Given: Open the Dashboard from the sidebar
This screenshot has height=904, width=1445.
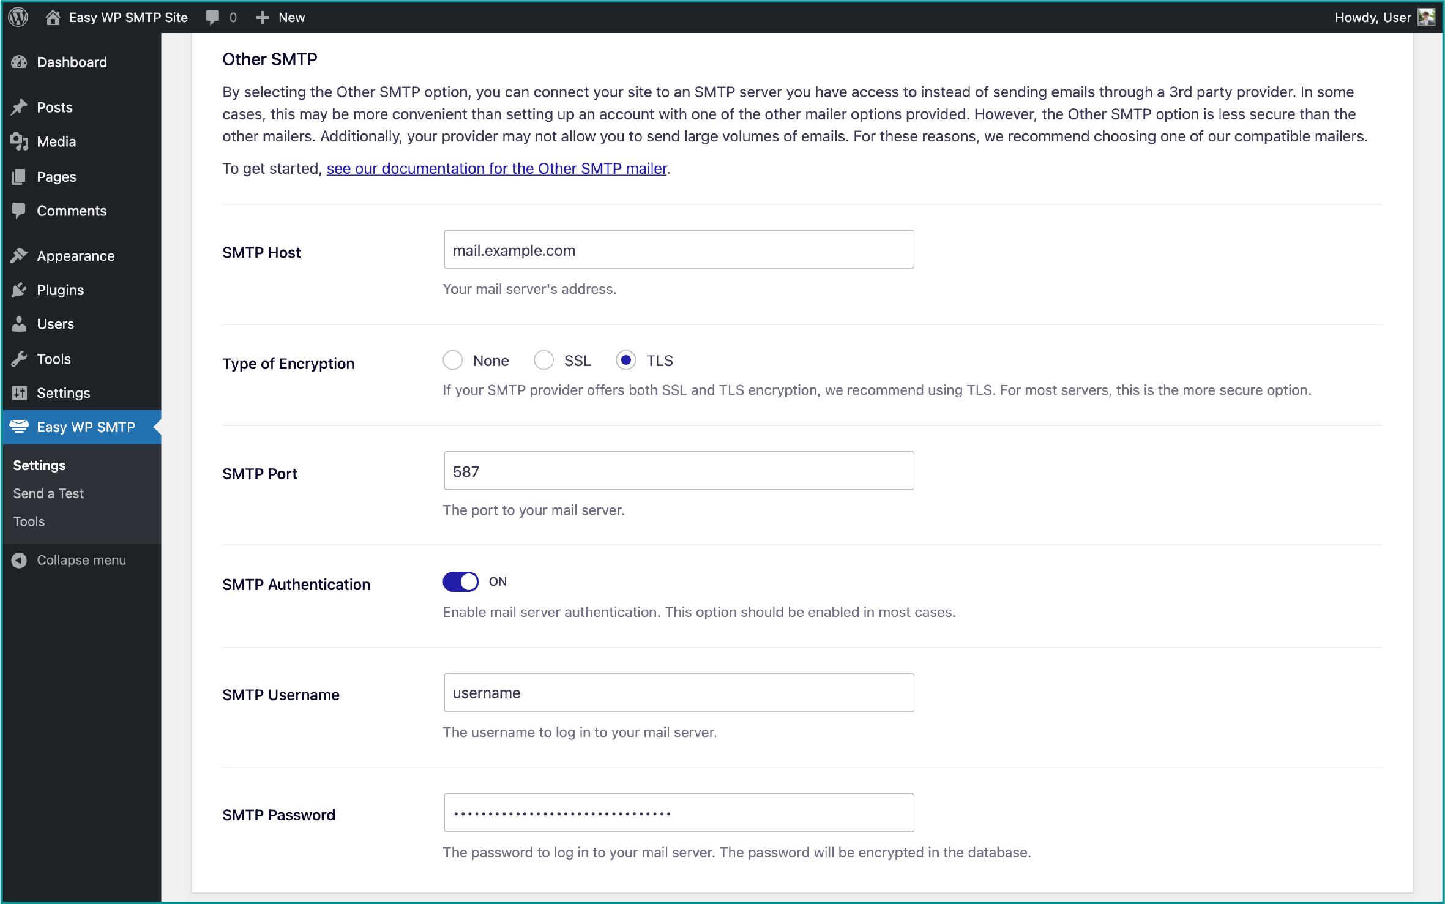Looking at the screenshot, I should [72, 62].
